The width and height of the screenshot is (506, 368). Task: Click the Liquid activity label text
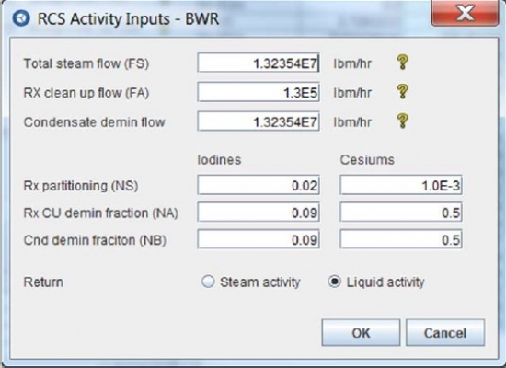coord(385,282)
